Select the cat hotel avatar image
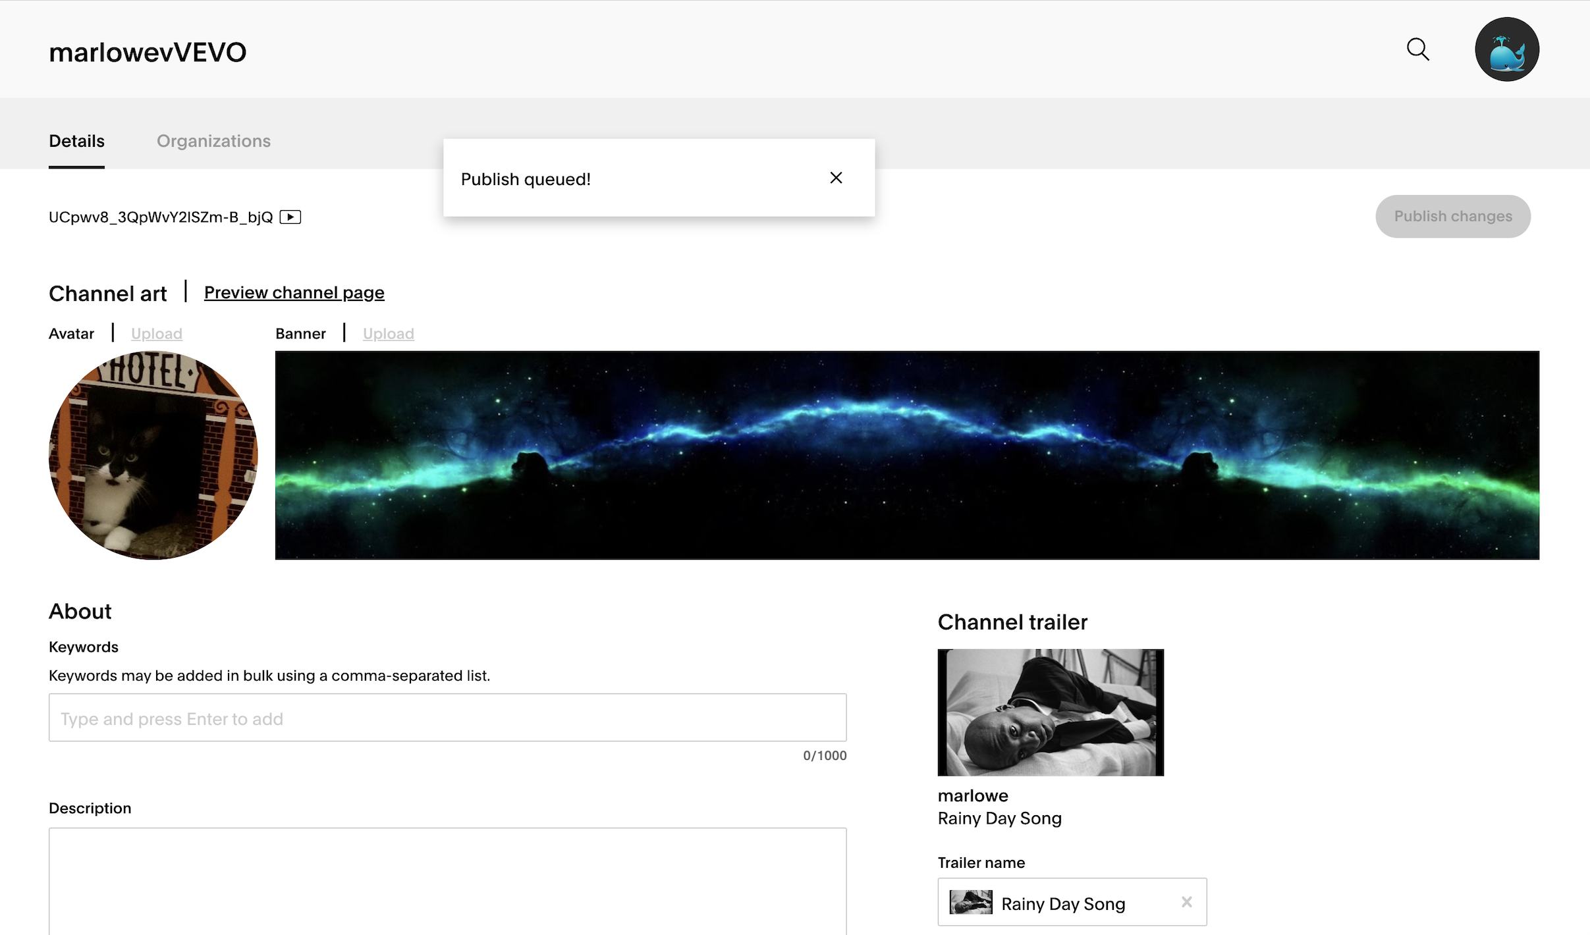 [153, 455]
